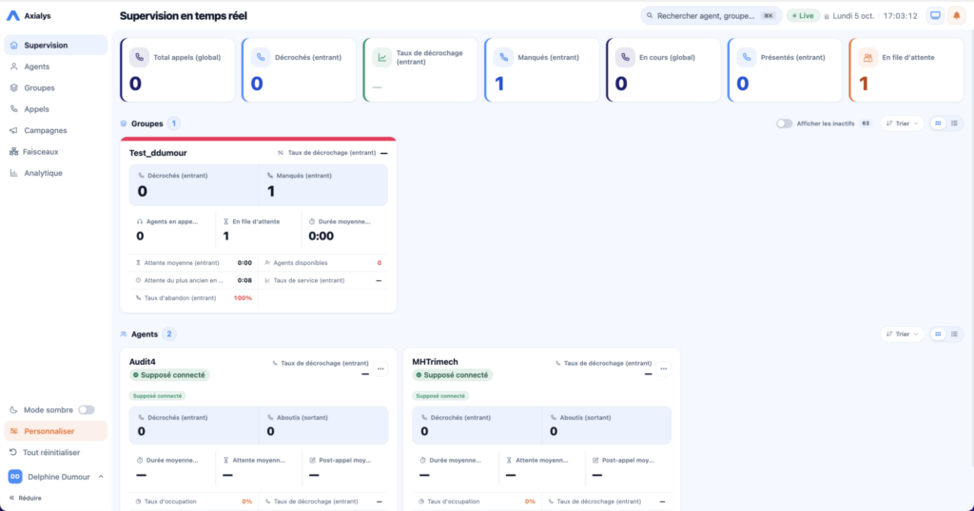Click the En cours (global) phone icon

pyautogui.click(x=625, y=57)
